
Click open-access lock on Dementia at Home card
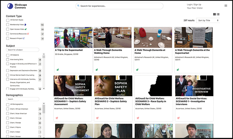137,70
